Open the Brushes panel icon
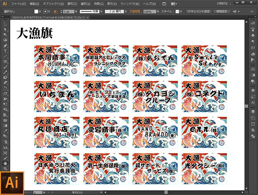This screenshot has height=195, width=258. 253,29
